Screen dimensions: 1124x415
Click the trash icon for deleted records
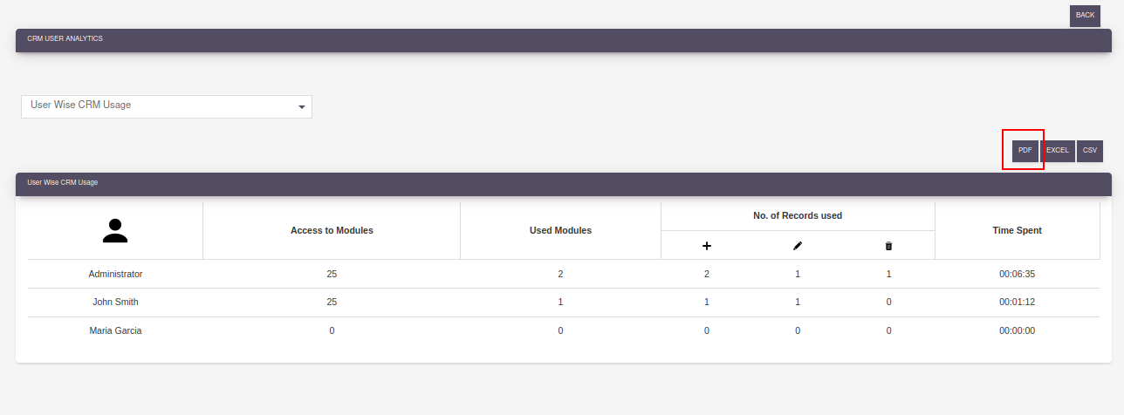pyautogui.click(x=888, y=246)
